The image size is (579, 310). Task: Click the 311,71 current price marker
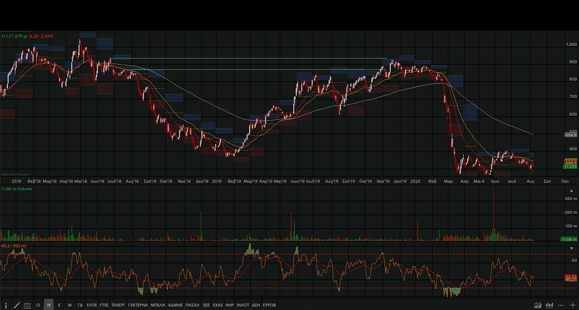click(x=570, y=167)
